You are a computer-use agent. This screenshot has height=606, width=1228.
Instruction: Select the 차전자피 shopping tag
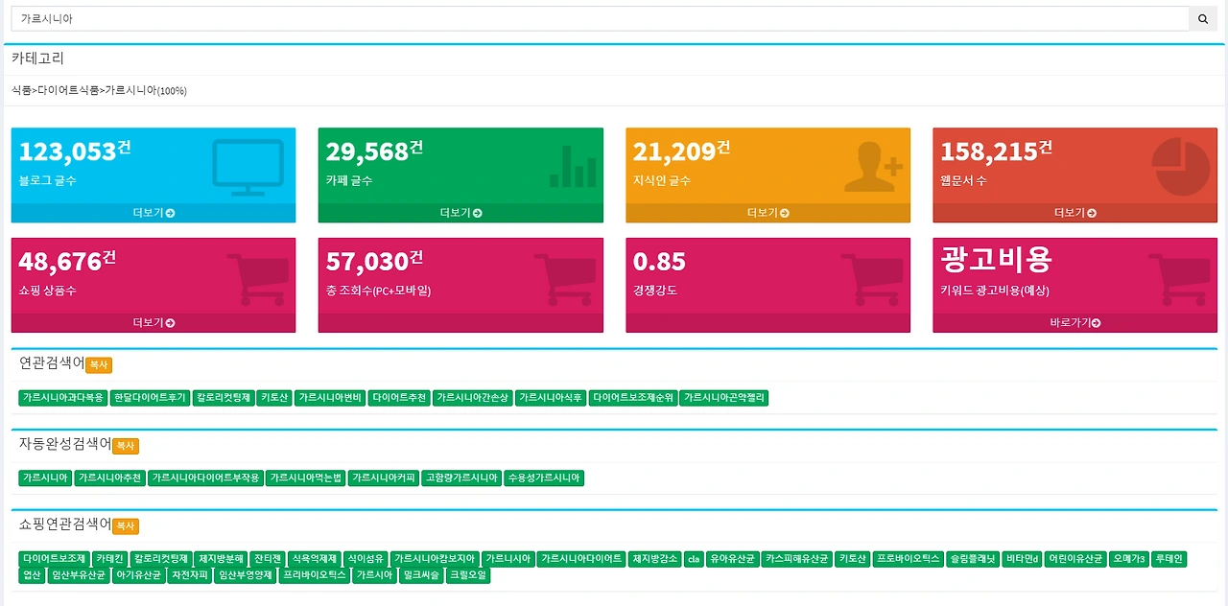click(x=190, y=575)
